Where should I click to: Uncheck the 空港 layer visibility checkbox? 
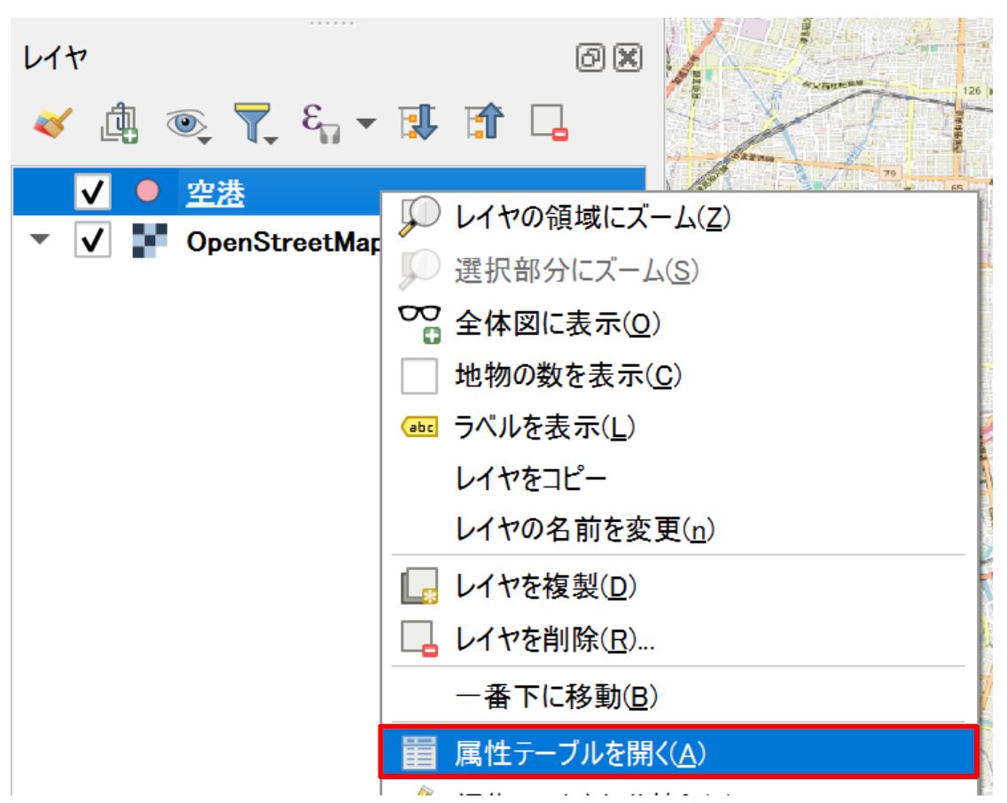92,191
